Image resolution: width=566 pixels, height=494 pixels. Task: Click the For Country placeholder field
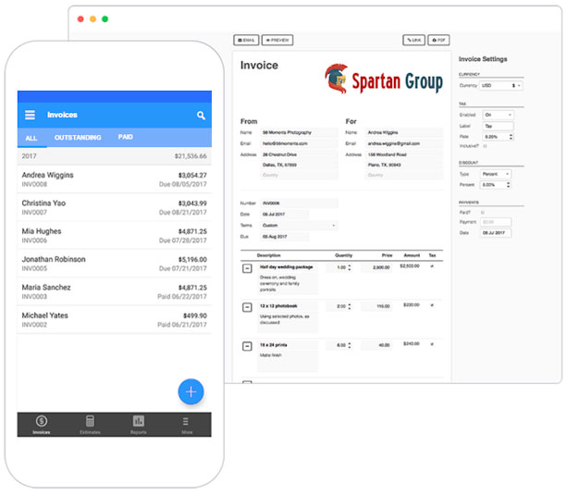point(404,175)
